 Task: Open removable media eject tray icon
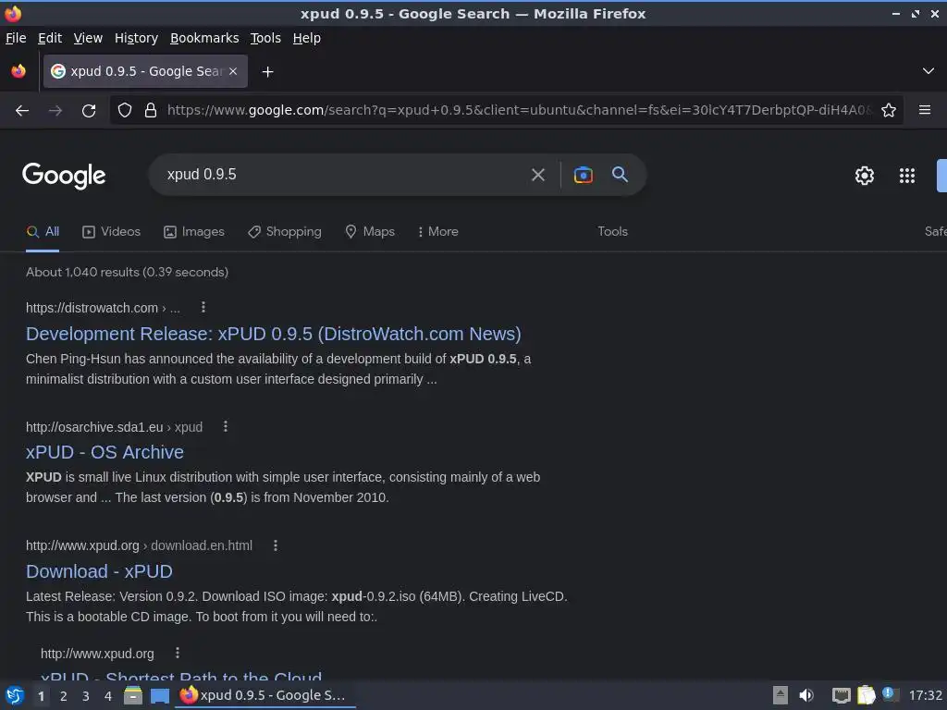pos(780,695)
